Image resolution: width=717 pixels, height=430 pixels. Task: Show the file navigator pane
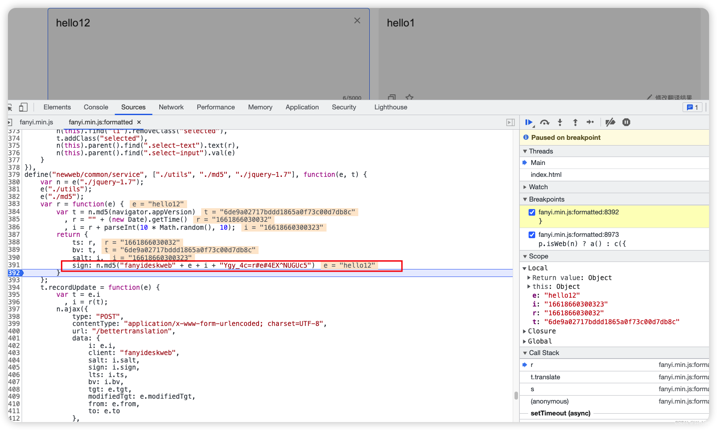(10, 122)
